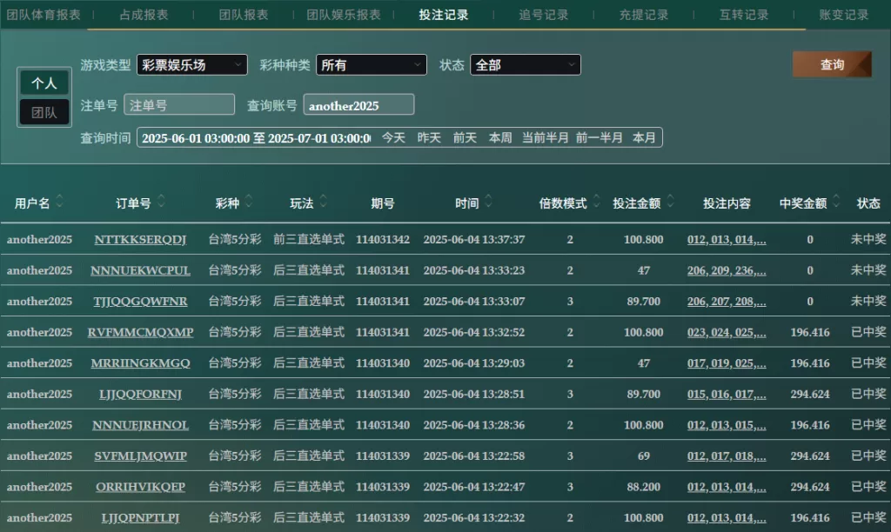Screen dimensions: 891x532
Task: Pick the 前天 quick date range
Action: [465, 138]
